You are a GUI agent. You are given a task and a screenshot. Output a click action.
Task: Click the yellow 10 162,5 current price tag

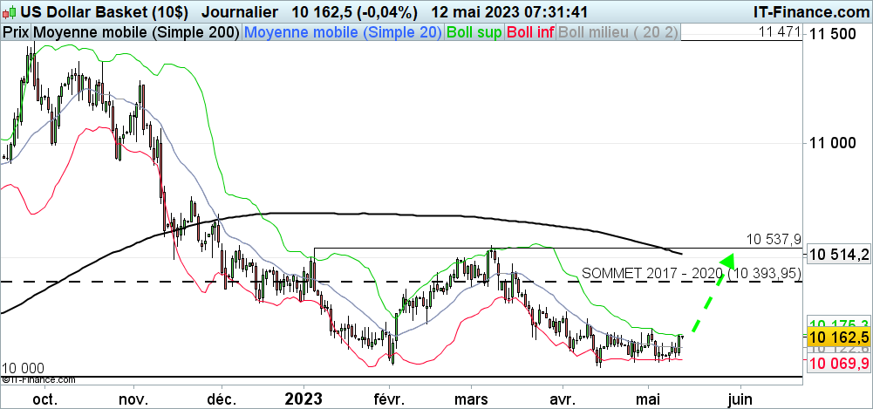click(x=838, y=337)
